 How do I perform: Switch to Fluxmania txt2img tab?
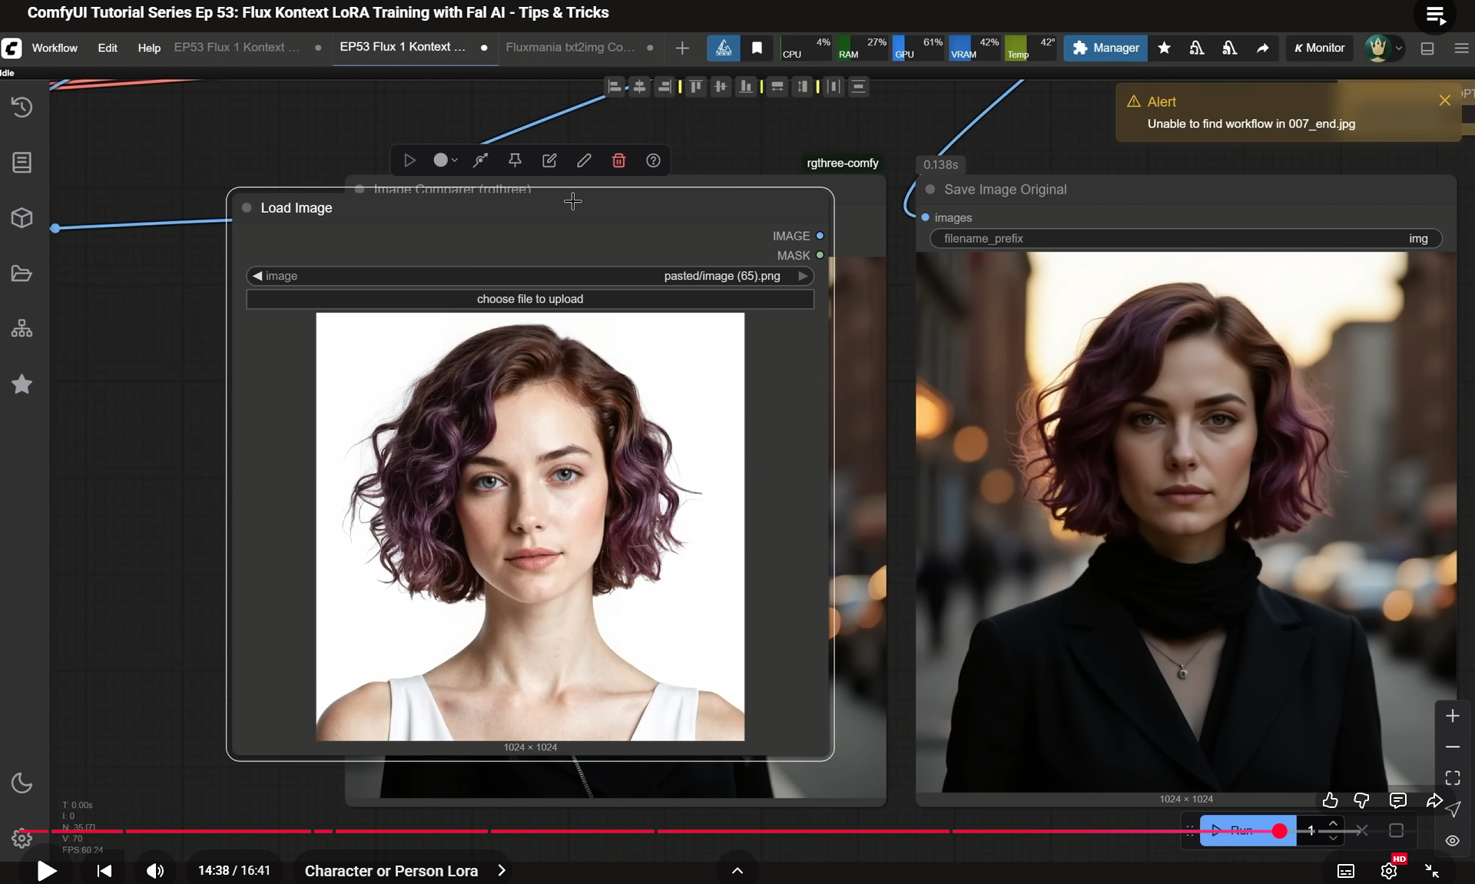pos(570,48)
